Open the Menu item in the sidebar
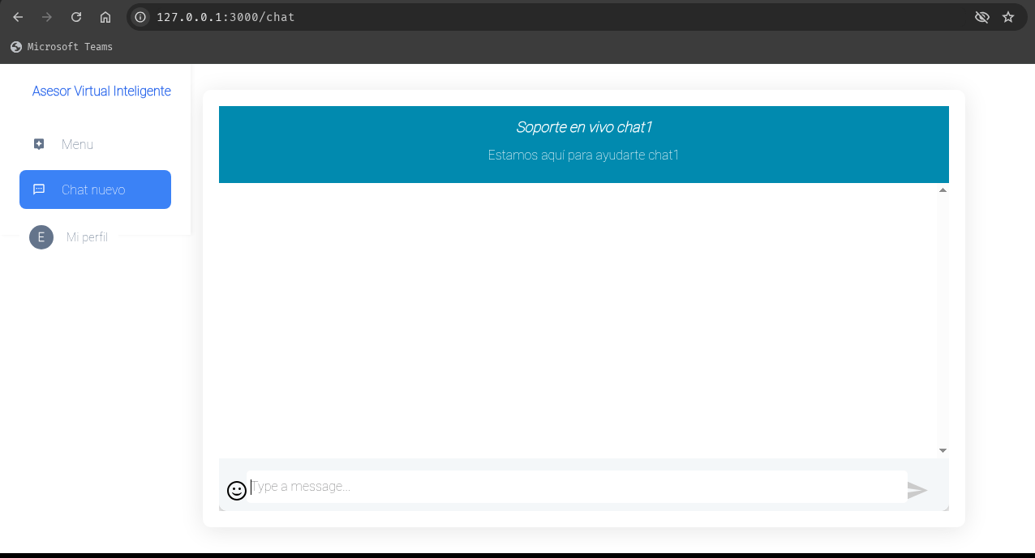This screenshot has width=1035, height=558. (x=77, y=144)
